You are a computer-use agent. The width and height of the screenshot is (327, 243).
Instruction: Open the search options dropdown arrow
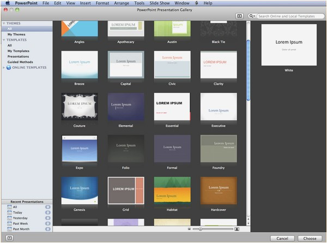(x=254, y=16)
